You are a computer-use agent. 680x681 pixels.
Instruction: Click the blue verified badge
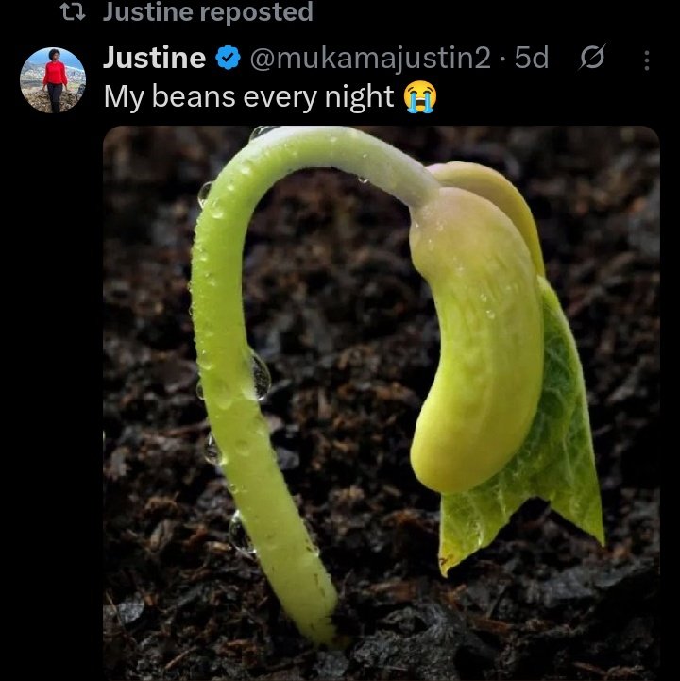point(228,58)
